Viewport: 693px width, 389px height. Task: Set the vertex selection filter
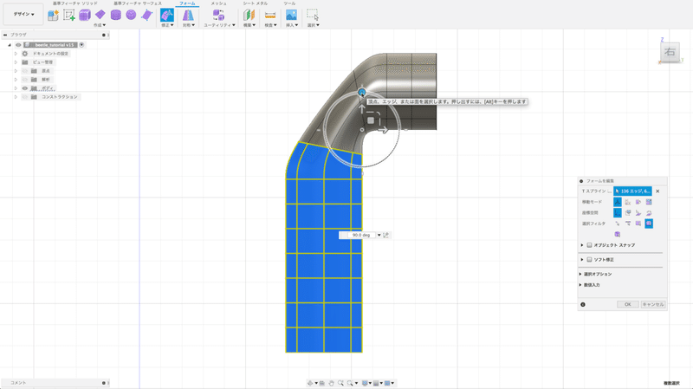(618, 224)
